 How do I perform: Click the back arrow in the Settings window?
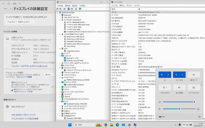point(3,3)
